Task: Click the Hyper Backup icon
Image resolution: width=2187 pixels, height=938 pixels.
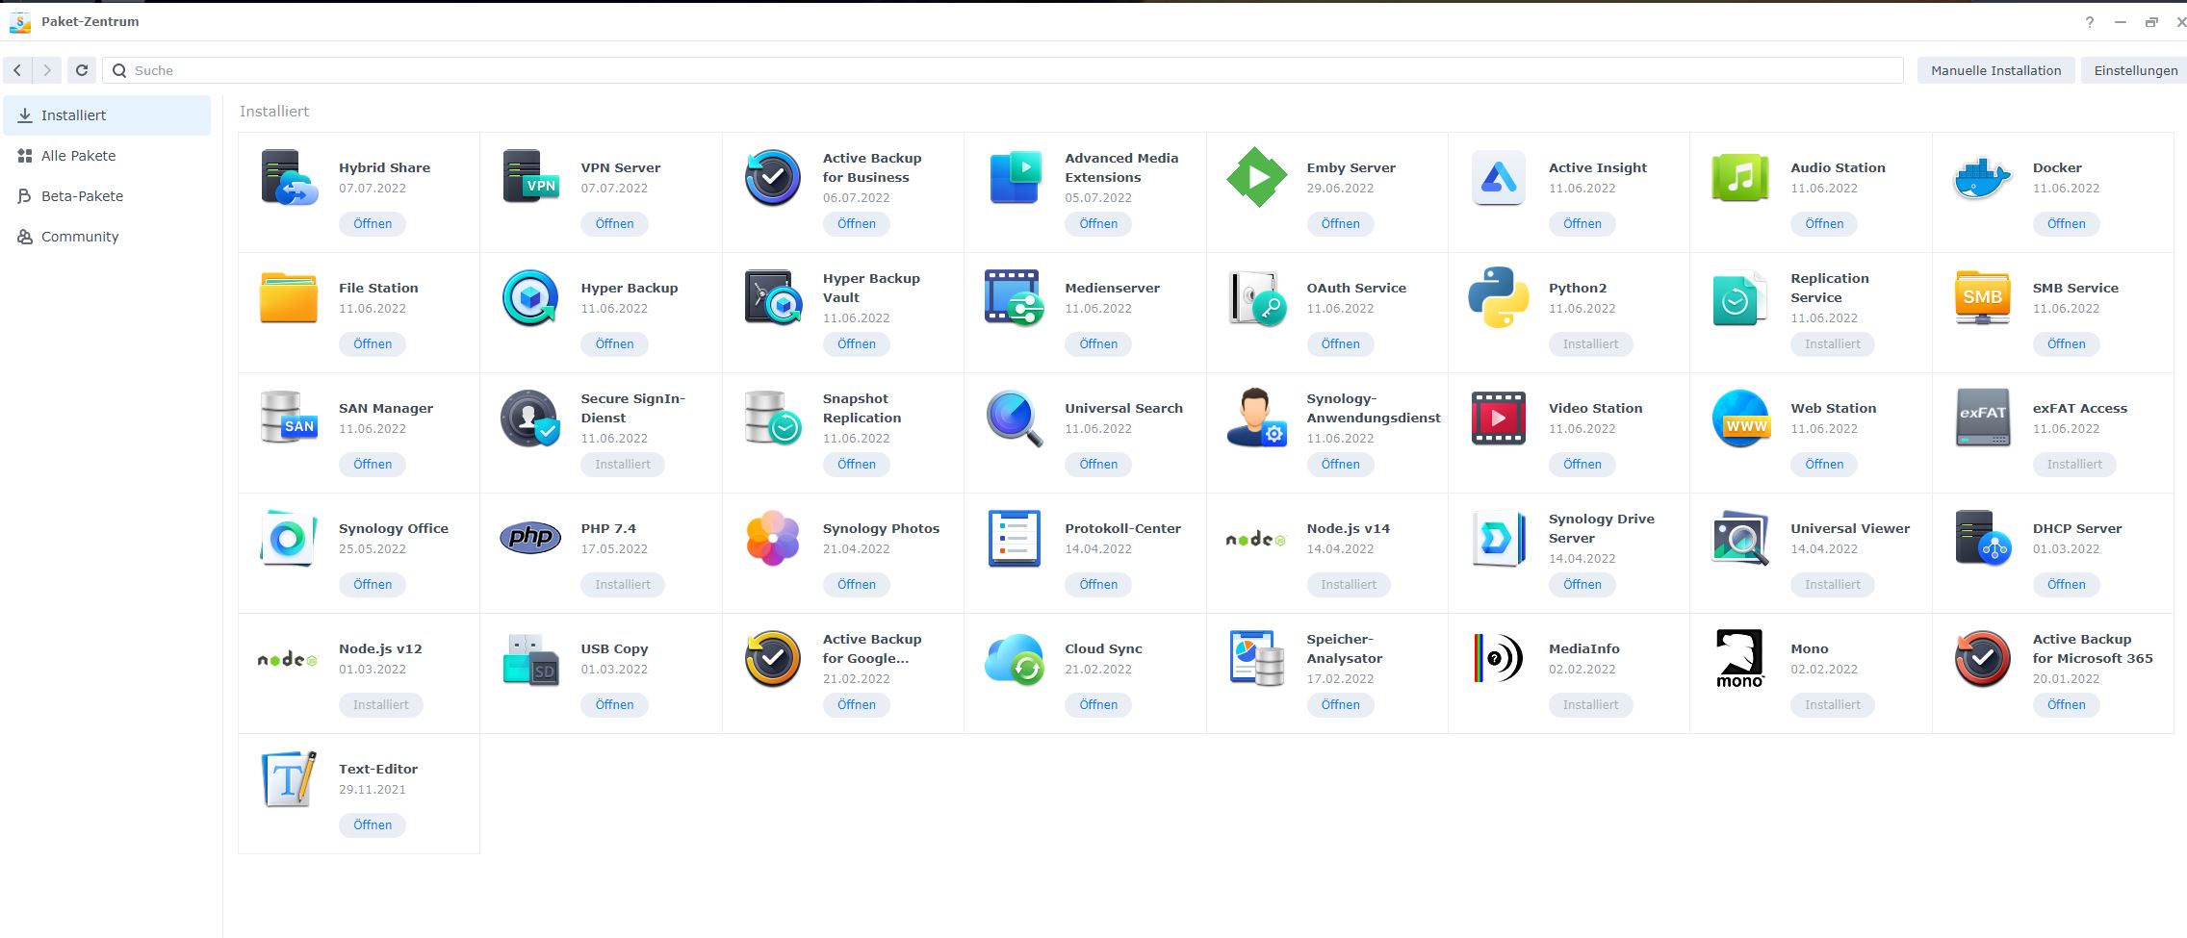Action: click(x=530, y=297)
